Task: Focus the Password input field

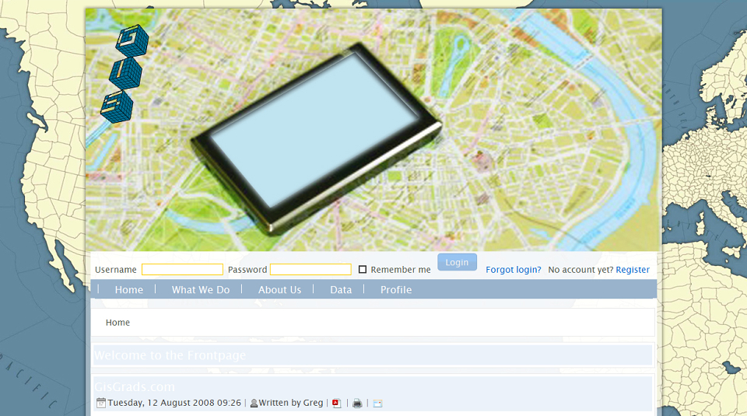Action: [310, 269]
